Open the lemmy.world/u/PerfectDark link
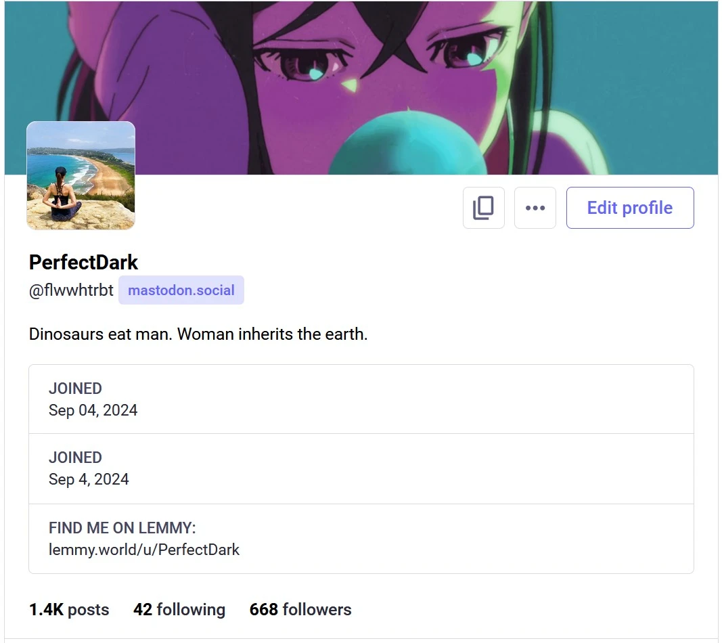 pos(144,550)
